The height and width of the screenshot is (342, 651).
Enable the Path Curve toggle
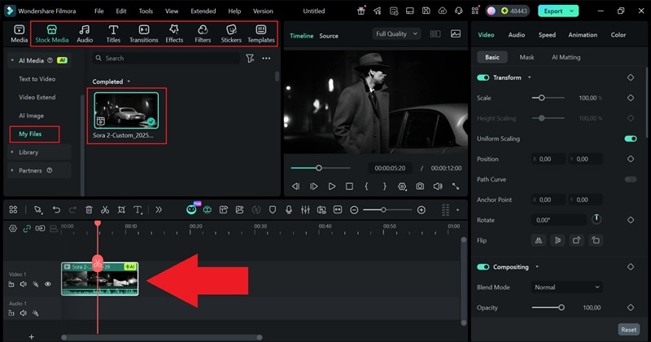click(630, 179)
